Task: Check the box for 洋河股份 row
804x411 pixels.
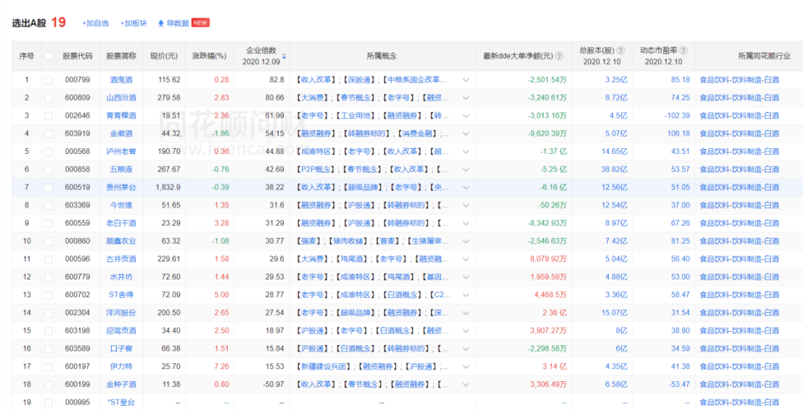Action: (x=48, y=313)
